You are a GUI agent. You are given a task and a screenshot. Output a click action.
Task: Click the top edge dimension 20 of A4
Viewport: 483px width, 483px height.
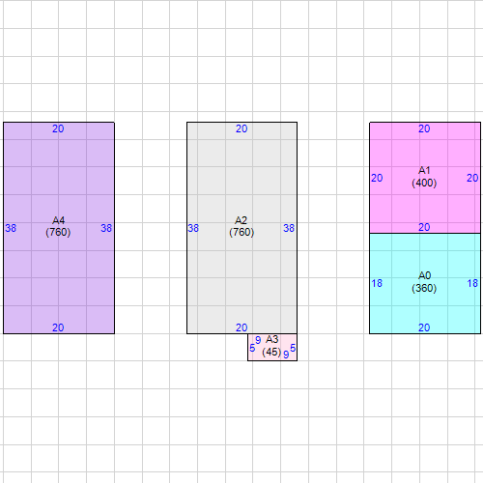point(58,128)
